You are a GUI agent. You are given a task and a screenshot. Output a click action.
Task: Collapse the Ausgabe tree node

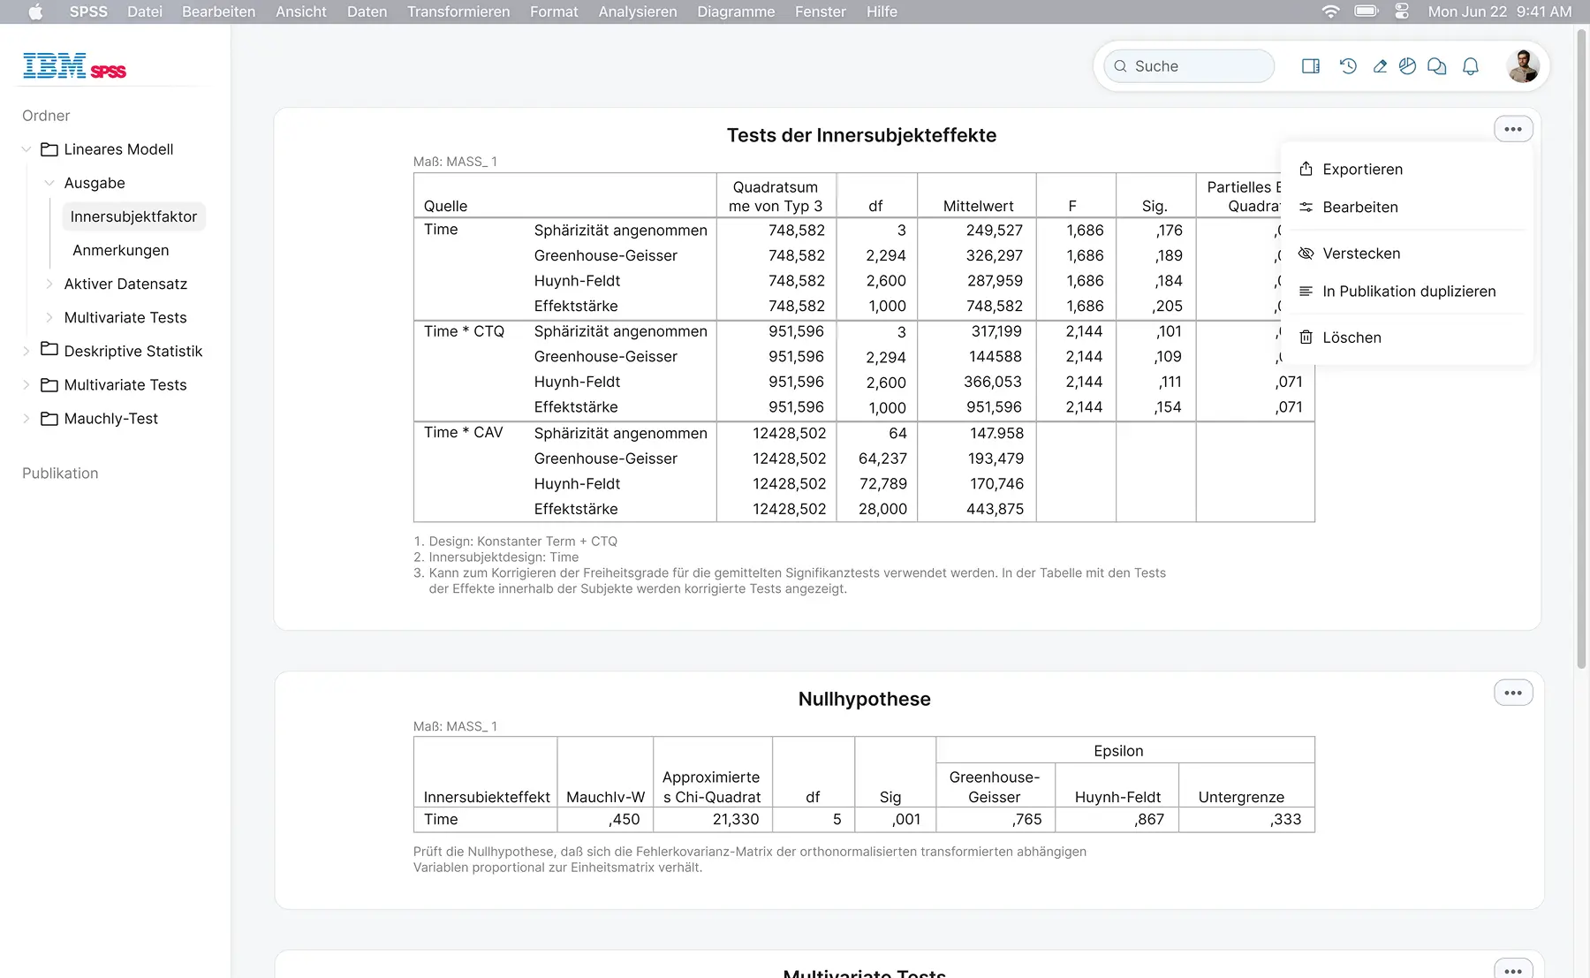coord(49,183)
